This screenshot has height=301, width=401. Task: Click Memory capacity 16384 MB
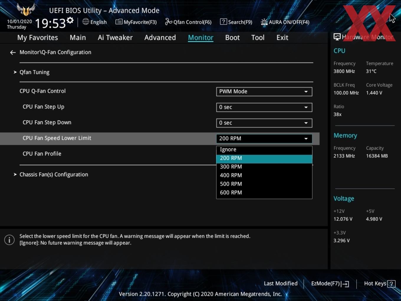pyautogui.click(x=377, y=156)
